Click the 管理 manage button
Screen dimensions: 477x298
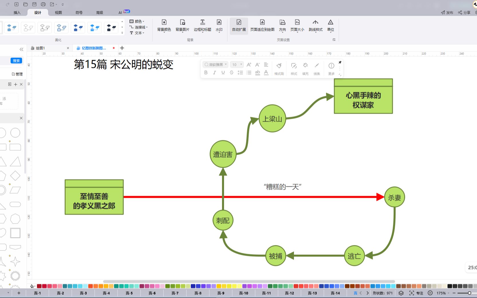tap(17, 74)
